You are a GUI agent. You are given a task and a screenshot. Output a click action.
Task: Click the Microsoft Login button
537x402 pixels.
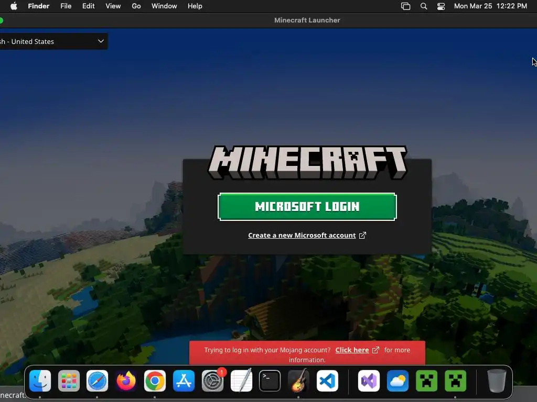[307, 206]
